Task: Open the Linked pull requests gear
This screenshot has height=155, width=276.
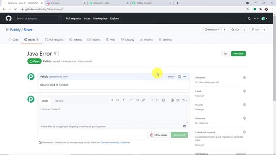Action: [x=244, y=132]
